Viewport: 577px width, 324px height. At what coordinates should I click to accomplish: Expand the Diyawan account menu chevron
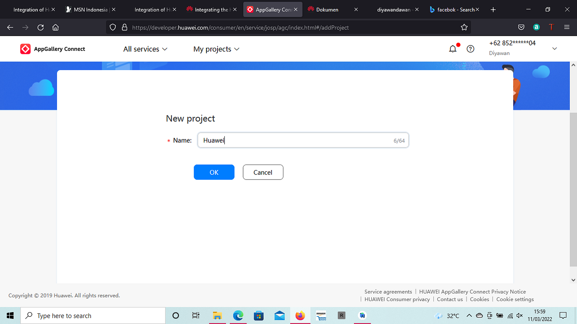(554, 49)
